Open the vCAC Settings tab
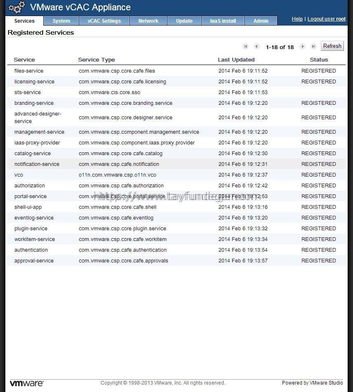The image size is (353, 392). (104, 21)
